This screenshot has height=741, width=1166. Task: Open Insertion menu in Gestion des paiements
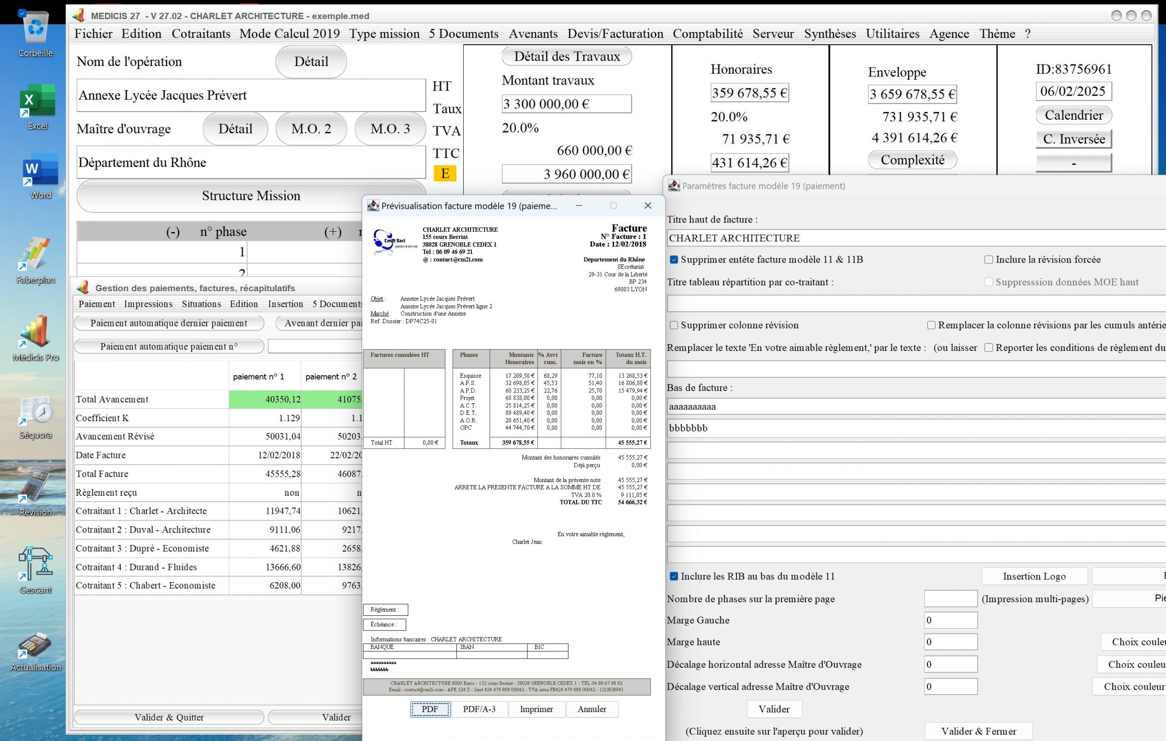pyautogui.click(x=286, y=304)
